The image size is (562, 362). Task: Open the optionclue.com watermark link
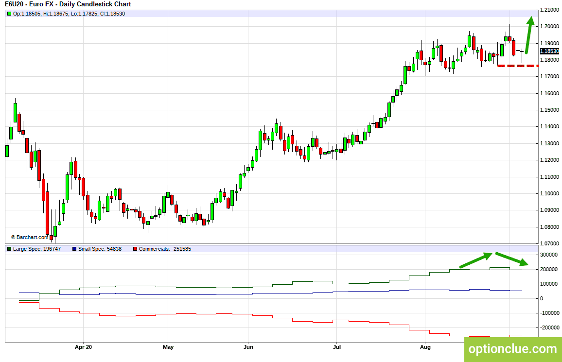point(513,349)
